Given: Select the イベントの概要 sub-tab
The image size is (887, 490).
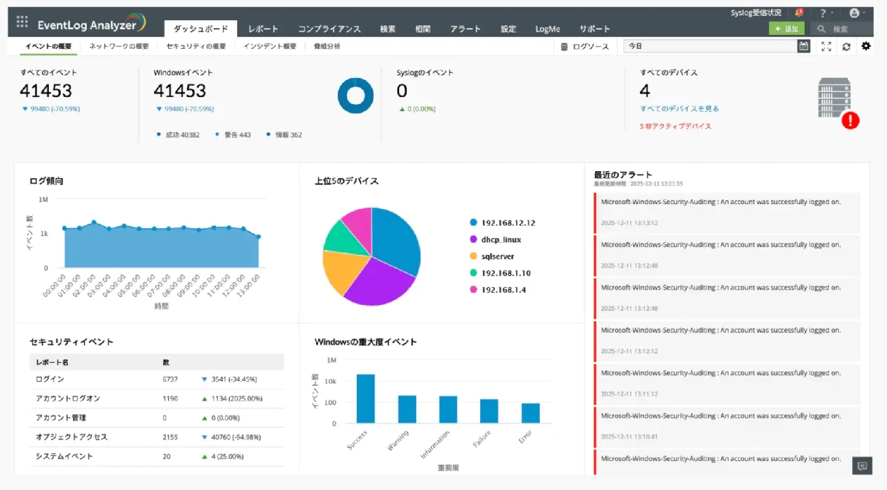Looking at the screenshot, I should point(48,46).
